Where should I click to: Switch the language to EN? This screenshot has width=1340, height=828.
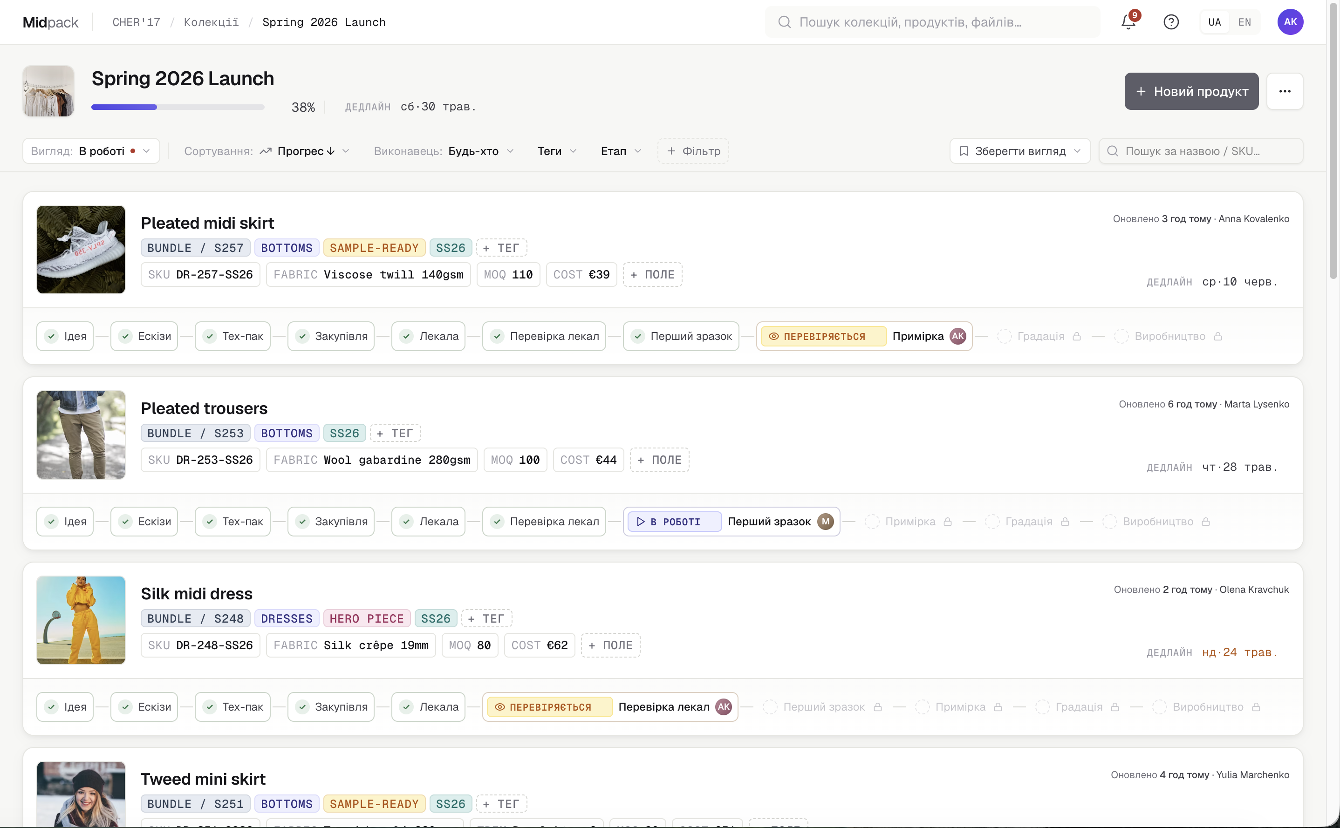(1244, 22)
